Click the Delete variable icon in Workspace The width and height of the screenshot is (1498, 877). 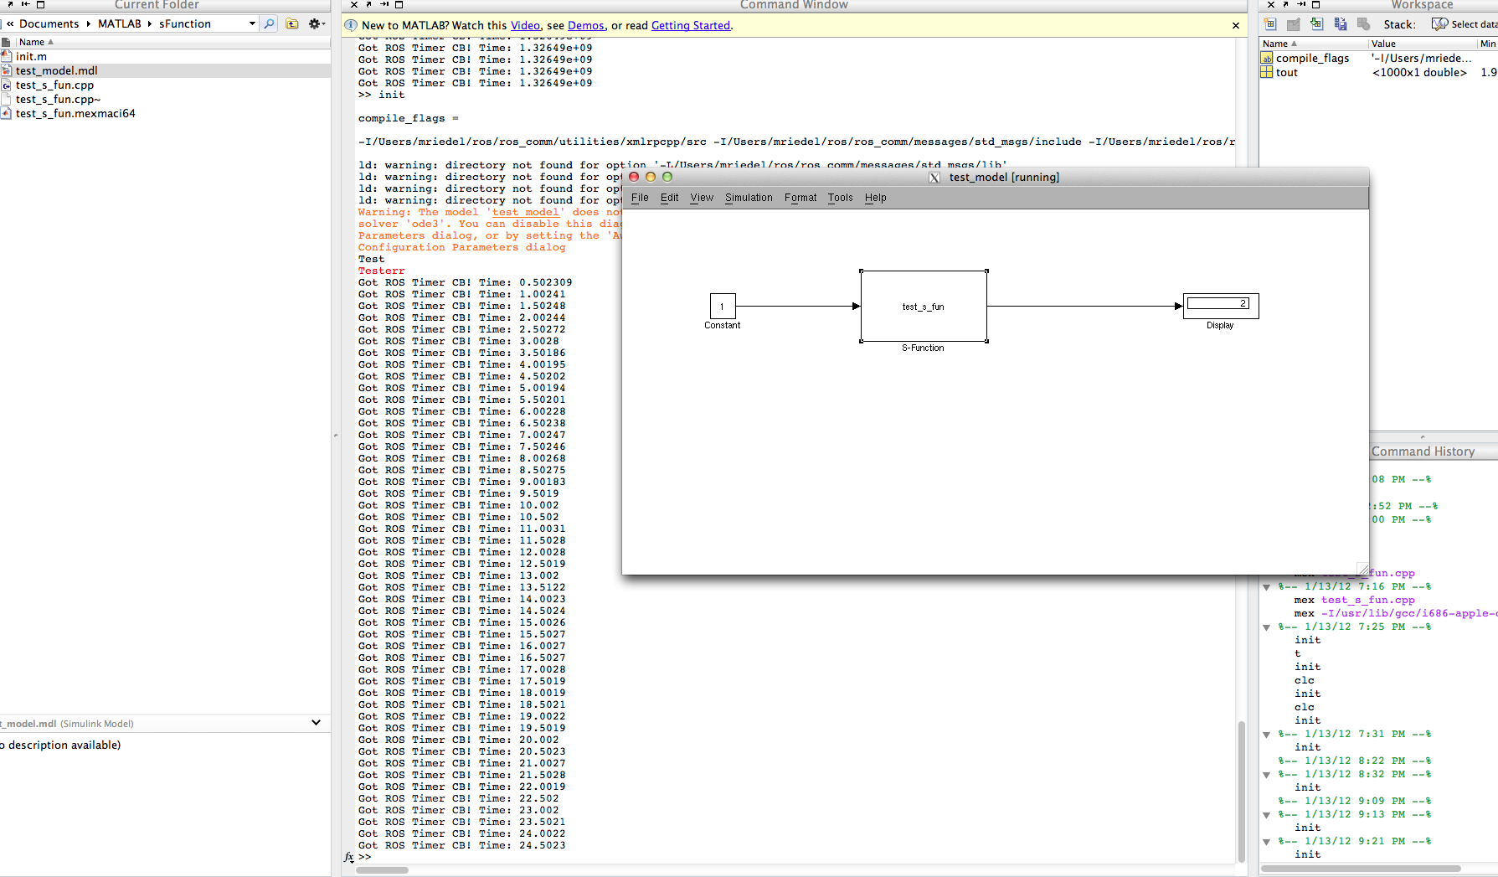pyautogui.click(x=1364, y=24)
